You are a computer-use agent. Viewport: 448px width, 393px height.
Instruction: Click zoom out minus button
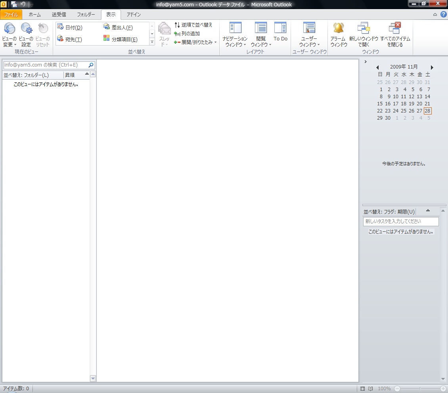(397, 388)
